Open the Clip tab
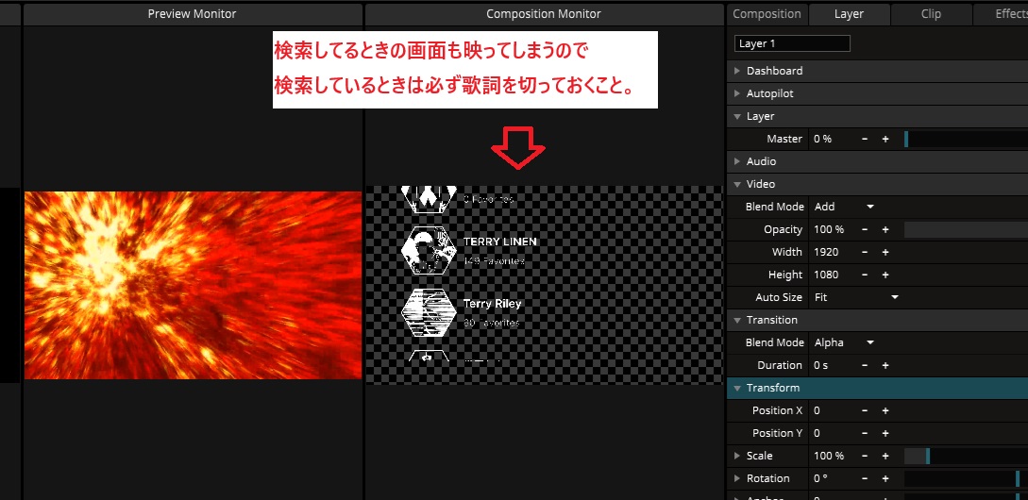Image resolution: width=1028 pixels, height=500 pixels. tap(931, 14)
